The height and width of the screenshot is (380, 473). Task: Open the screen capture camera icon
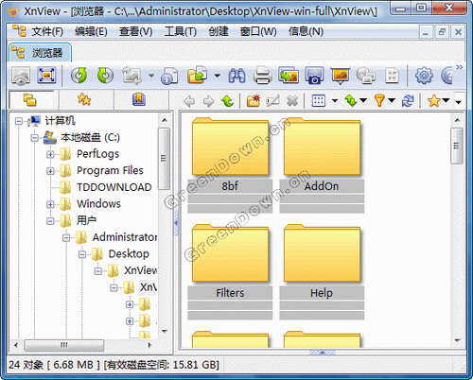pos(314,76)
